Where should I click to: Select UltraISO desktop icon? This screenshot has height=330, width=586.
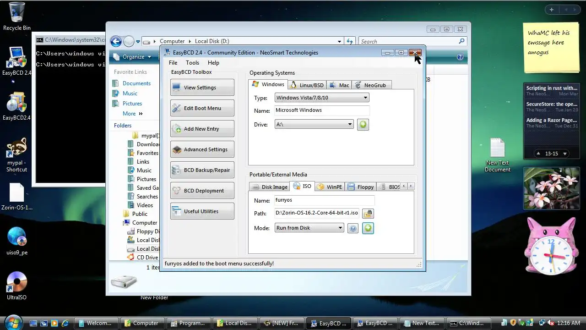17,286
